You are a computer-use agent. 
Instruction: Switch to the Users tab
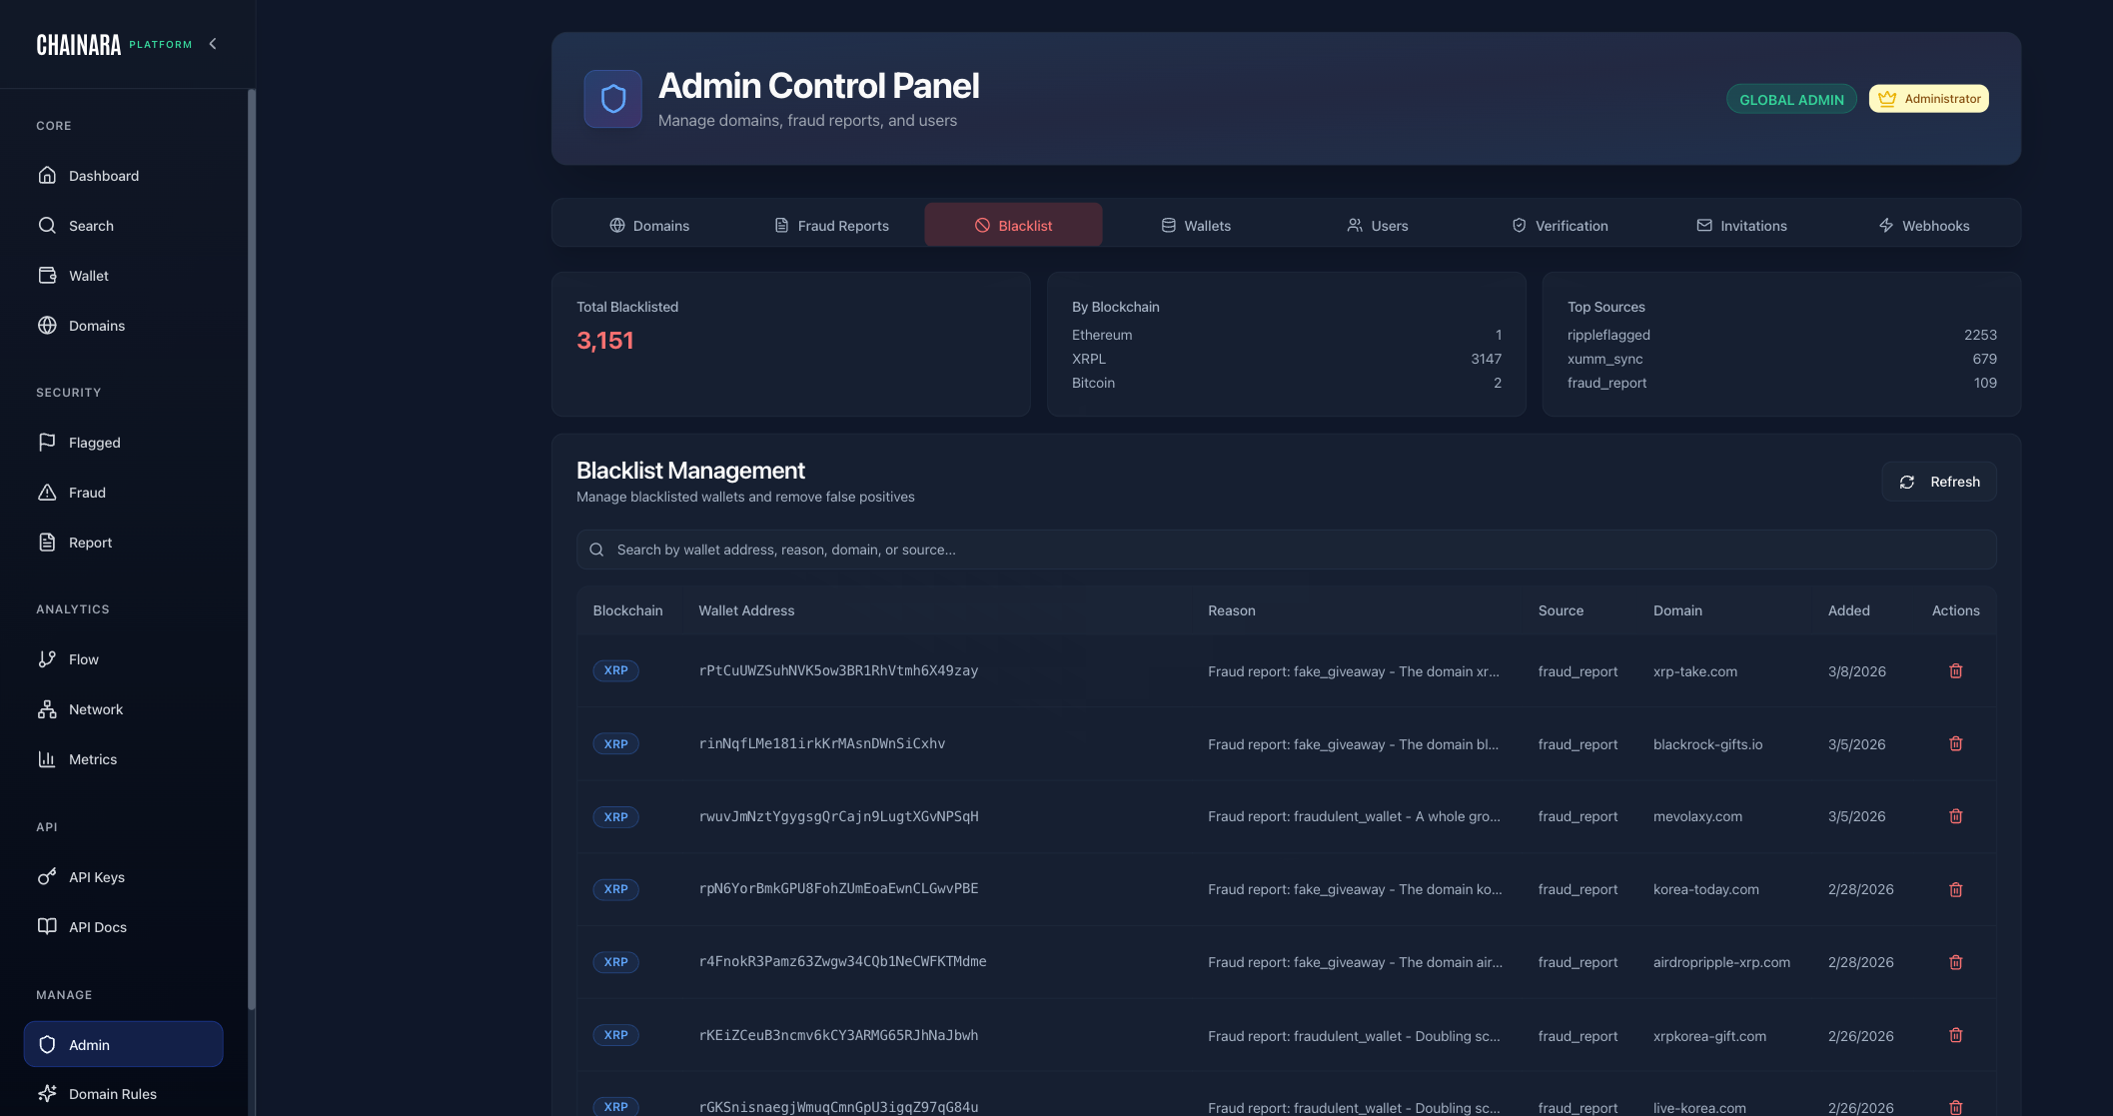(x=1377, y=226)
